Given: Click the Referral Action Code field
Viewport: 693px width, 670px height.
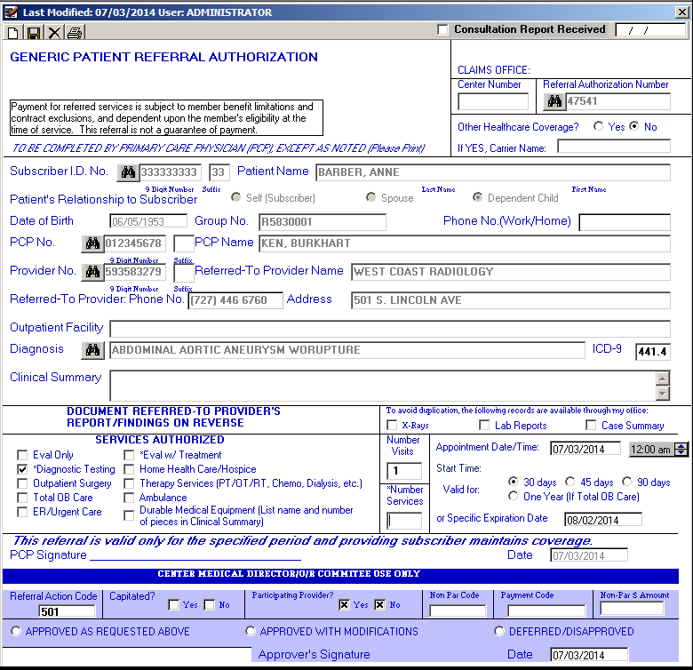Looking at the screenshot, I should pos(67,611).
